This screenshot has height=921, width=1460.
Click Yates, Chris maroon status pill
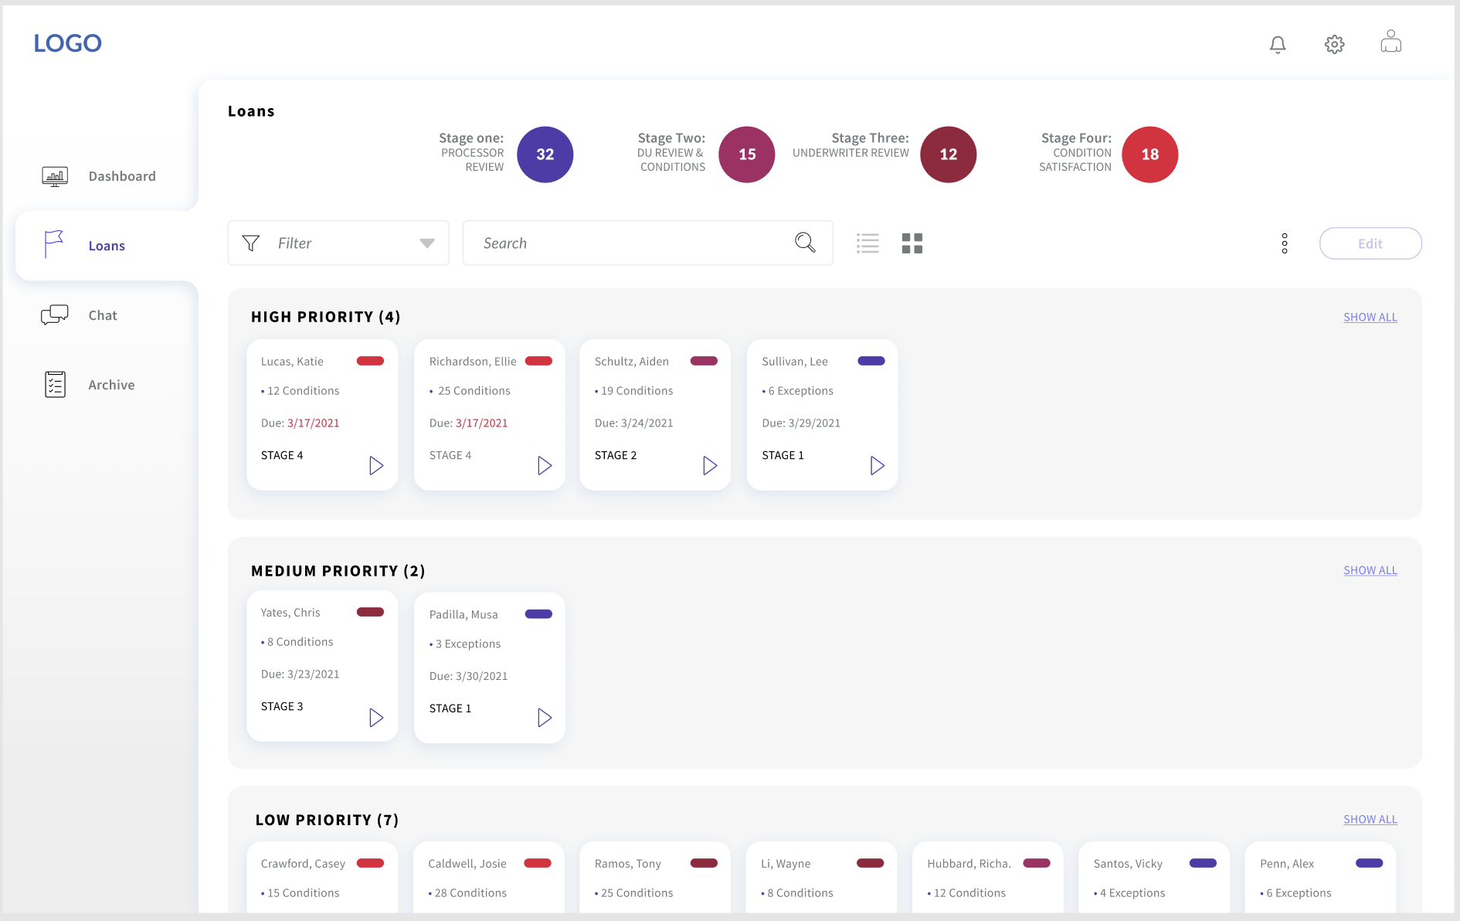click(x=370, y=612)
